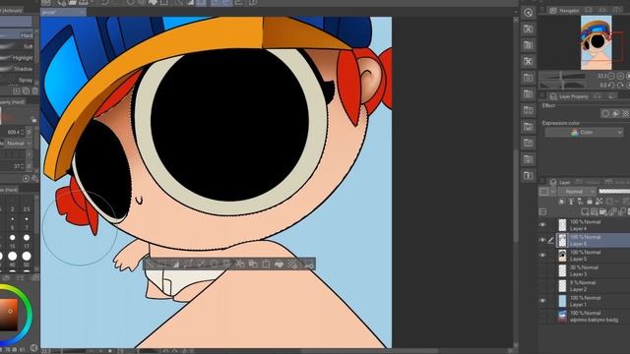
Task: Select Layer 5 thumbnail in layer list
Action: 562,256
